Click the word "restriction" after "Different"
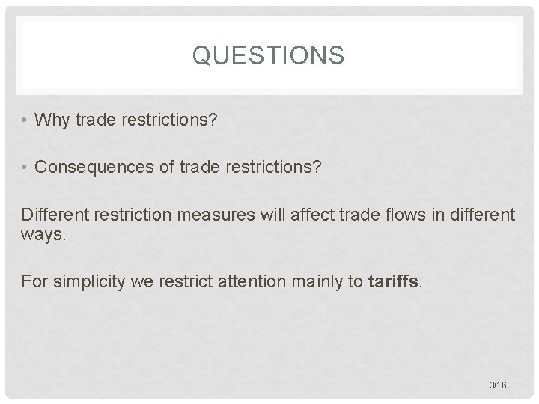 point(133,215)
